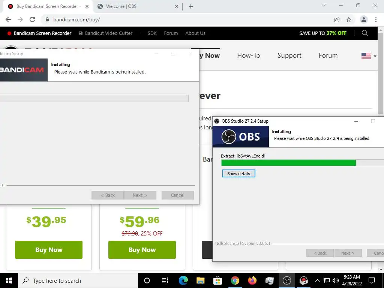Open the notification center icon
Image resolution: width=384 pixels, height=288 pixels.
[x=372, y=280]
